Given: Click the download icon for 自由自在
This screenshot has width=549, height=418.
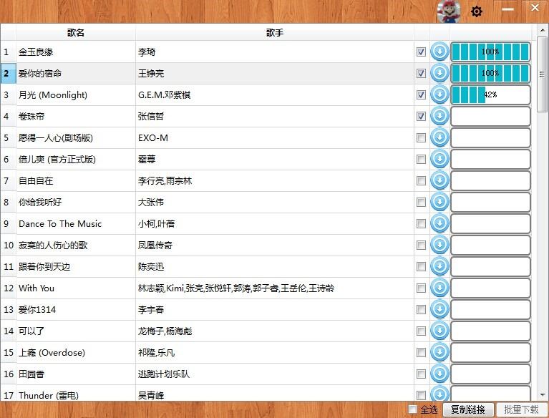Looking at the screenshot, I should point(439,180).
